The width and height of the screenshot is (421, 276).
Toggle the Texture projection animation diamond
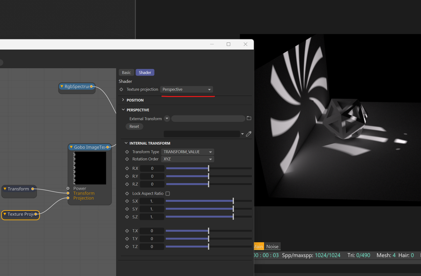pos(121,89)
